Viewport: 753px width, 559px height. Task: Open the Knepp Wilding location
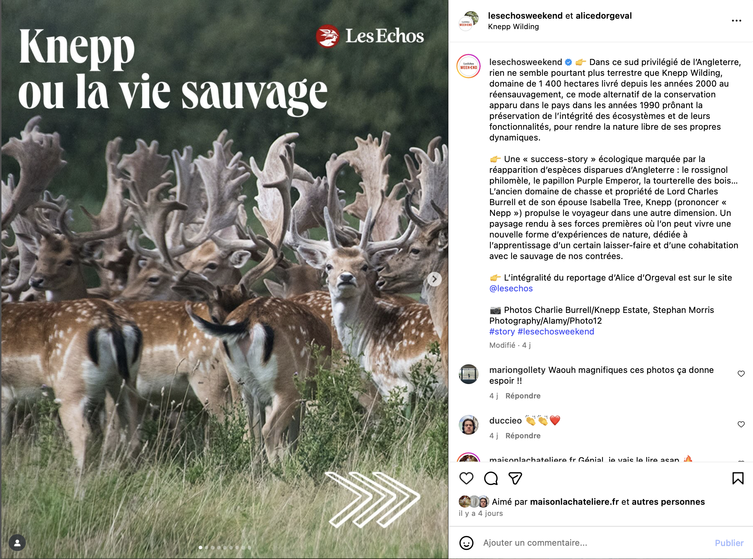pyautogui.click(x=513, y=27)
